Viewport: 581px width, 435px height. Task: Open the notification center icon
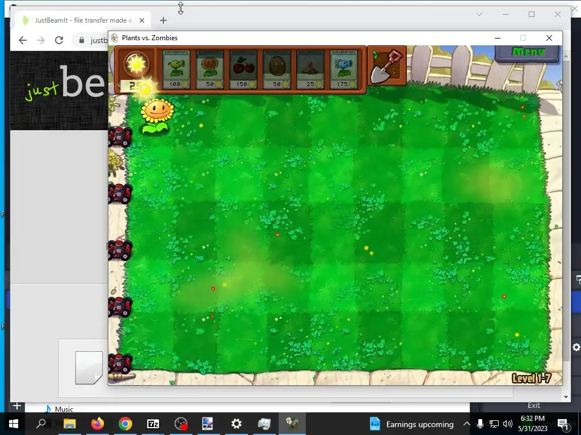click(563, 424)
